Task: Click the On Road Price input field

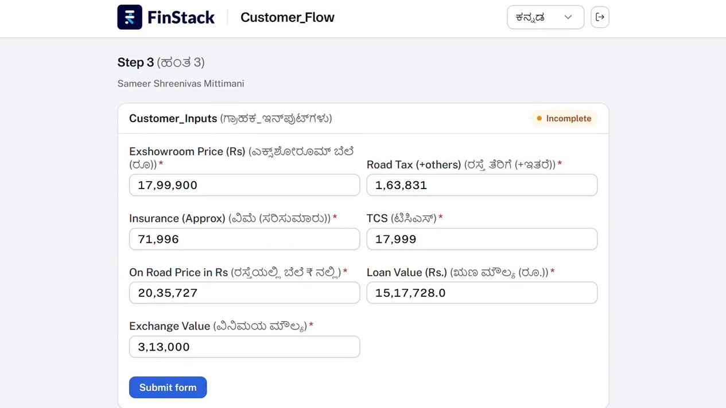Action: pyautogui.click(x=244, y=293)
